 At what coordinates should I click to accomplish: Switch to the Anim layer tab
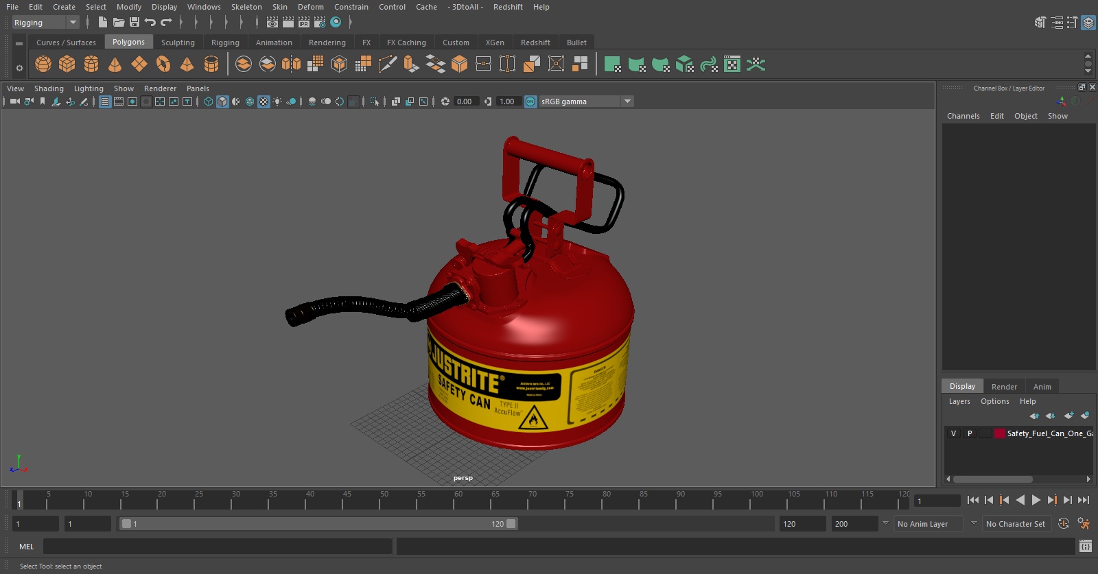tap(1042, 387)
